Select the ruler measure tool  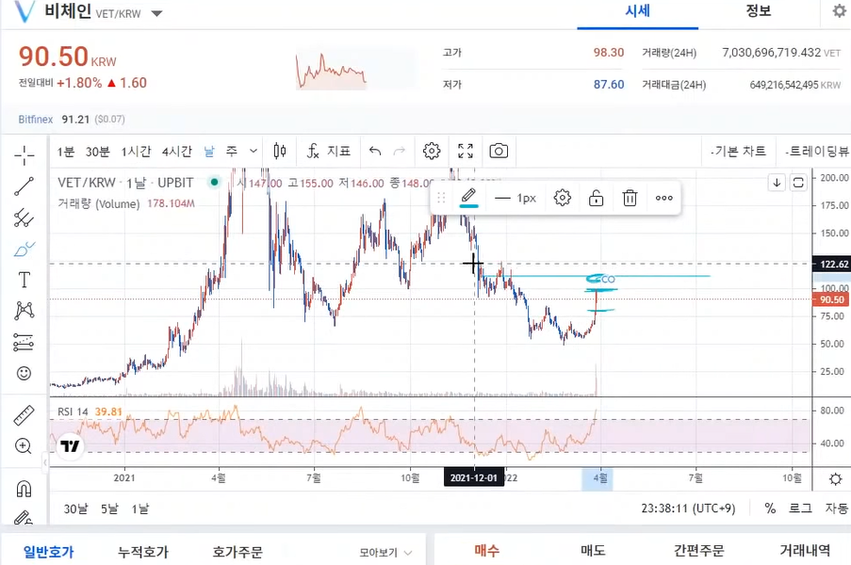click(24, 414)
